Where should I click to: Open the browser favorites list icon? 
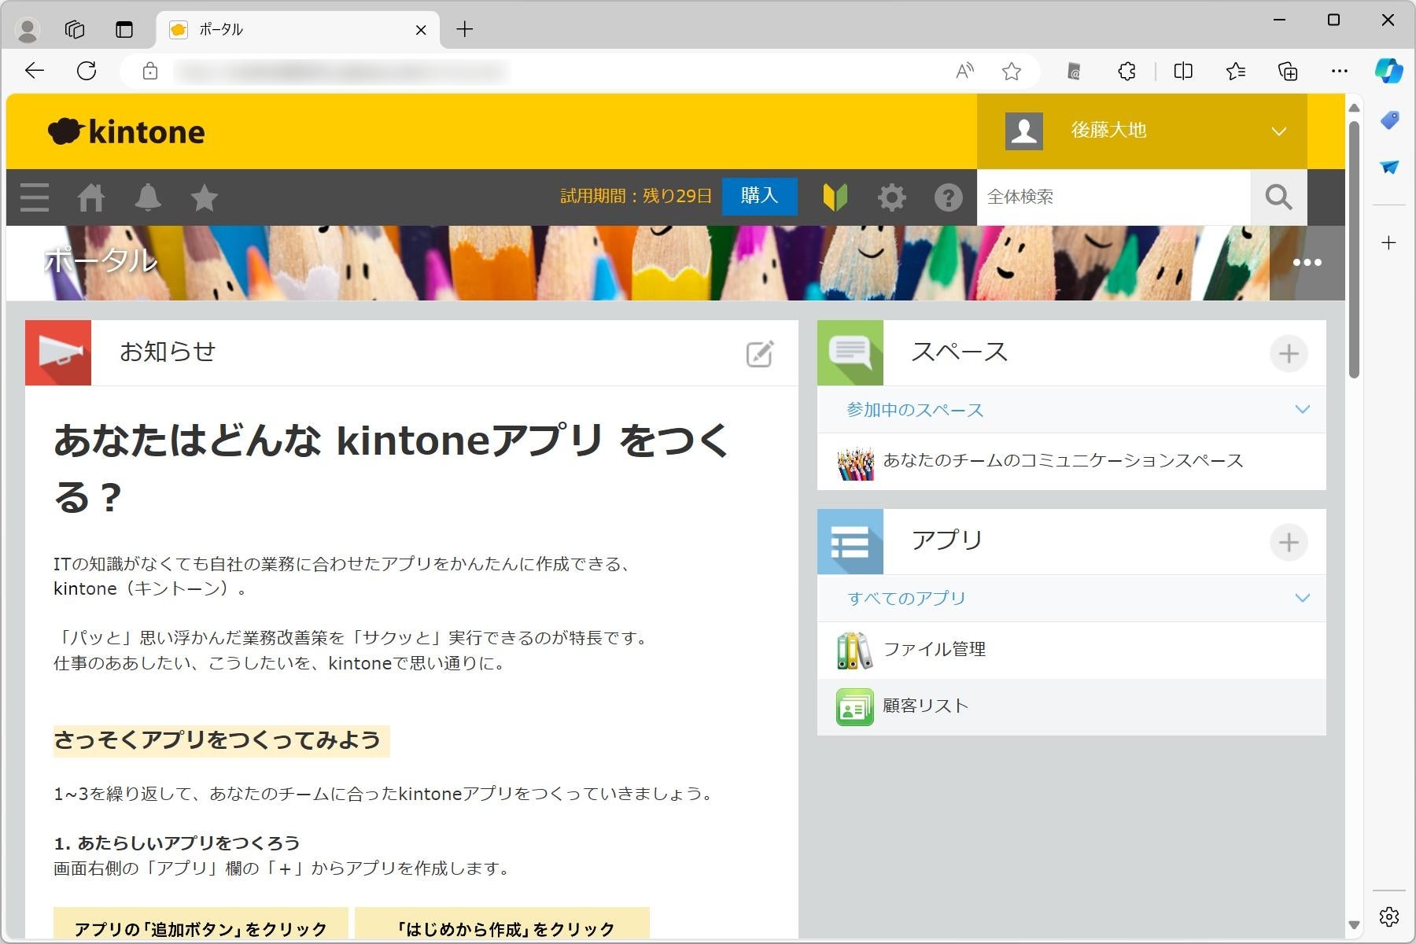coord(1235,72)
